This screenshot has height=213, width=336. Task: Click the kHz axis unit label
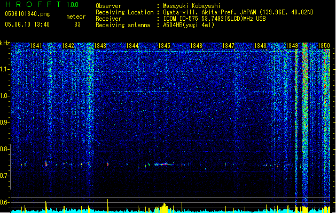click(x=5, y=43)
